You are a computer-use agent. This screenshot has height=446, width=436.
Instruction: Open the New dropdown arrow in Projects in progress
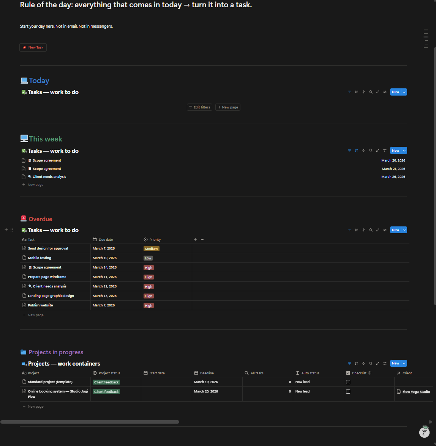click(404, 363)
